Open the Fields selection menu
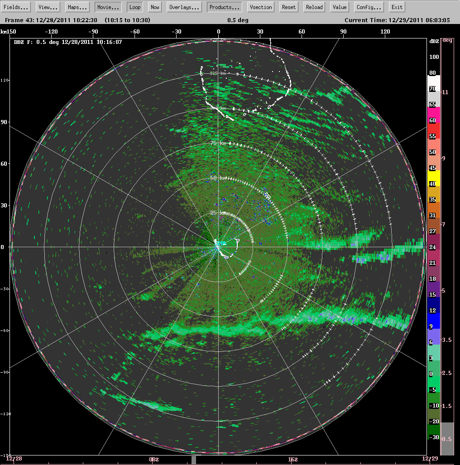This screenshot has height=465, width=460. tap(16, 7)
